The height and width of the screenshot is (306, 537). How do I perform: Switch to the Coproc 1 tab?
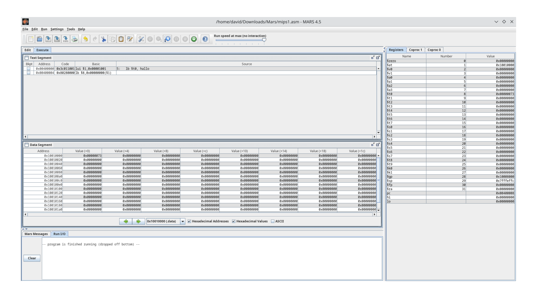click(x=416, y=50)
